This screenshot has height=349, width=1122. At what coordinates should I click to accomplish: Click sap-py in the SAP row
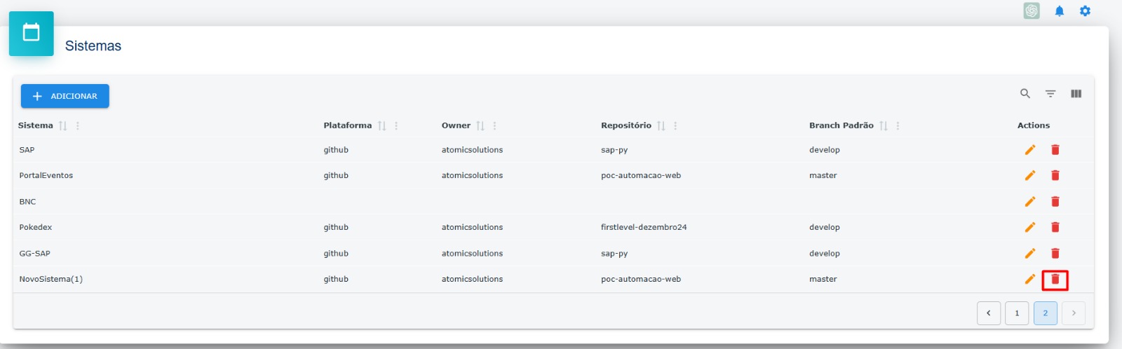click(x=614, y=150)
